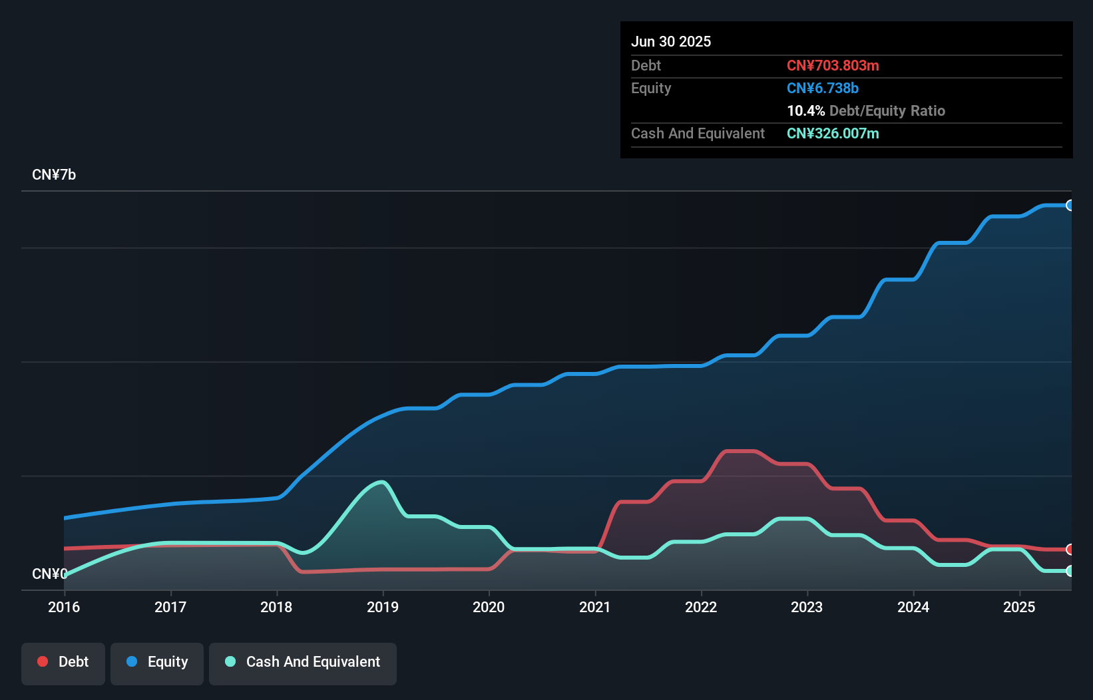Click the teal Cash And Equivalent legend dot
Screen dimensions: 1093x700
[230, 661]
